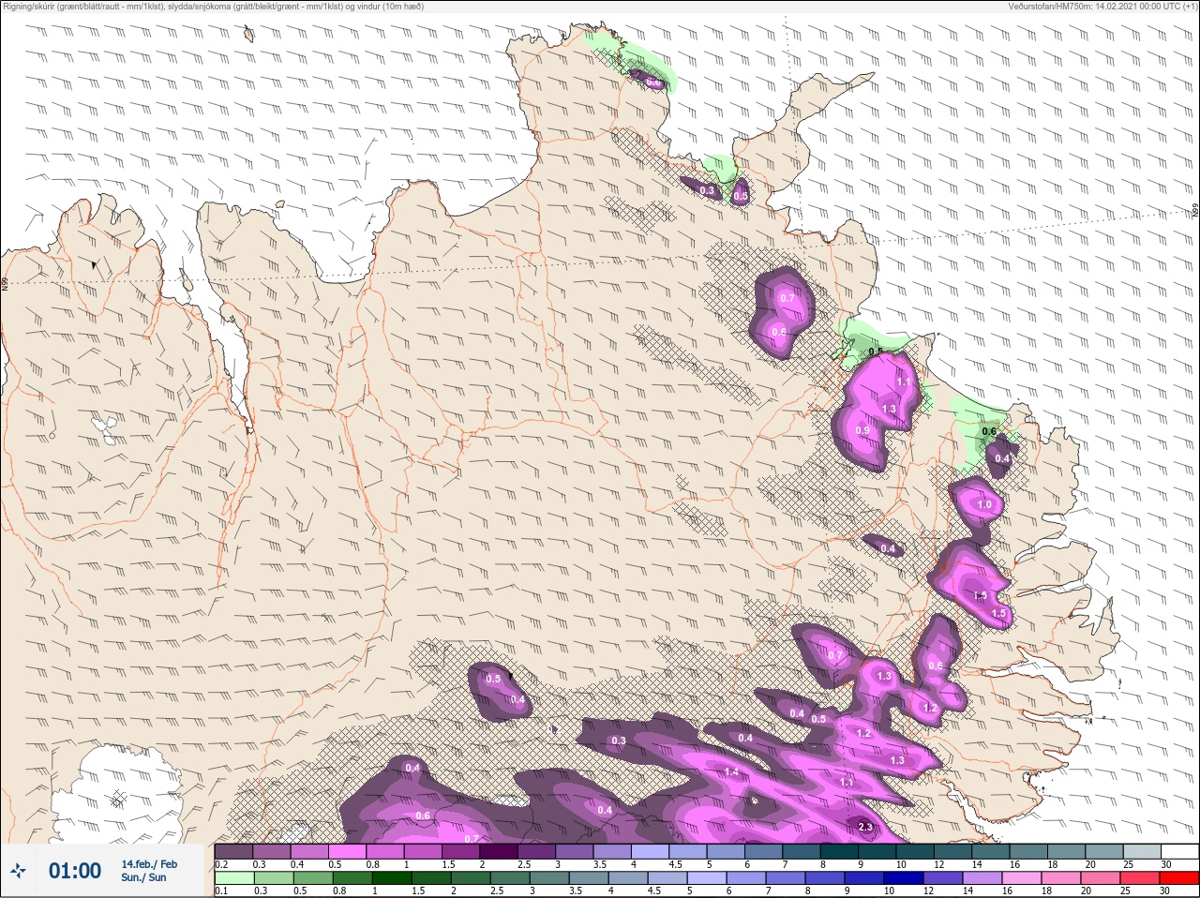Screen dimensions: 1200x898
Task: Click the N99 label on the right map edge
Action: pyautogui.click(x=1195, y=212)
